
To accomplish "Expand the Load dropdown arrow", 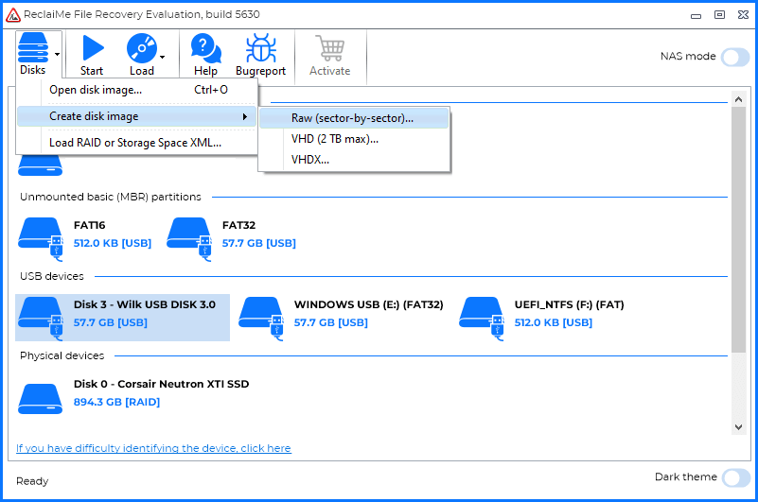I will pos(163,57).
